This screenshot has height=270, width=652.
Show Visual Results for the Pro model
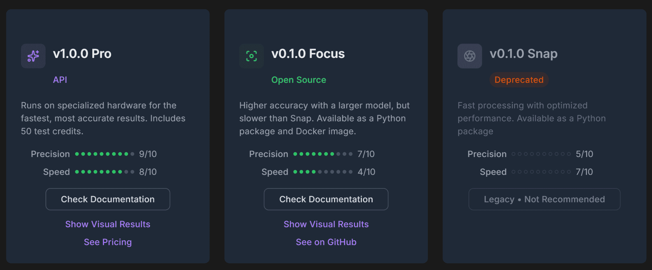pyautogui.click(x=108, y=224)
